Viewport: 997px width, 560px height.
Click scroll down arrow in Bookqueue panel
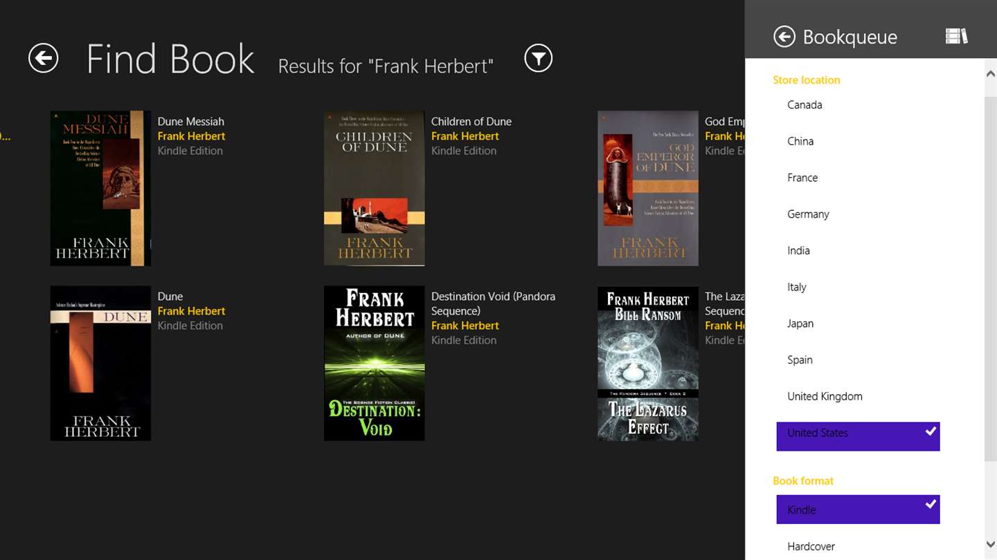991,545
